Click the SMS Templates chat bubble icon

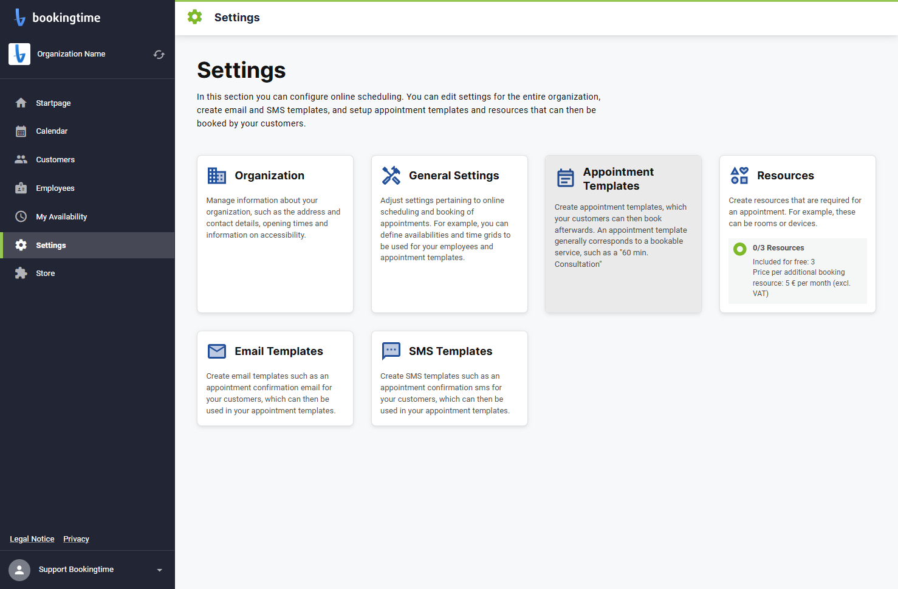tap(391, 351)
